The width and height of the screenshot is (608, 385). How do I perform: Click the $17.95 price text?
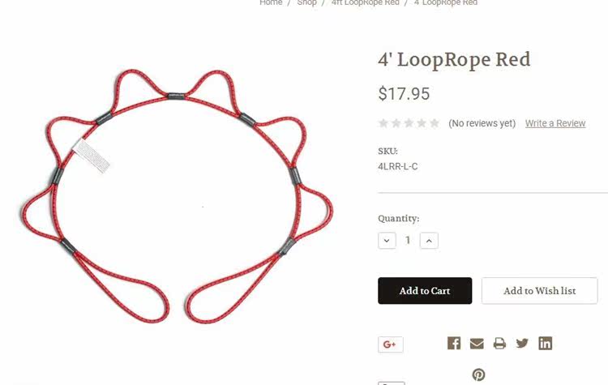click(x=404, y=94)
